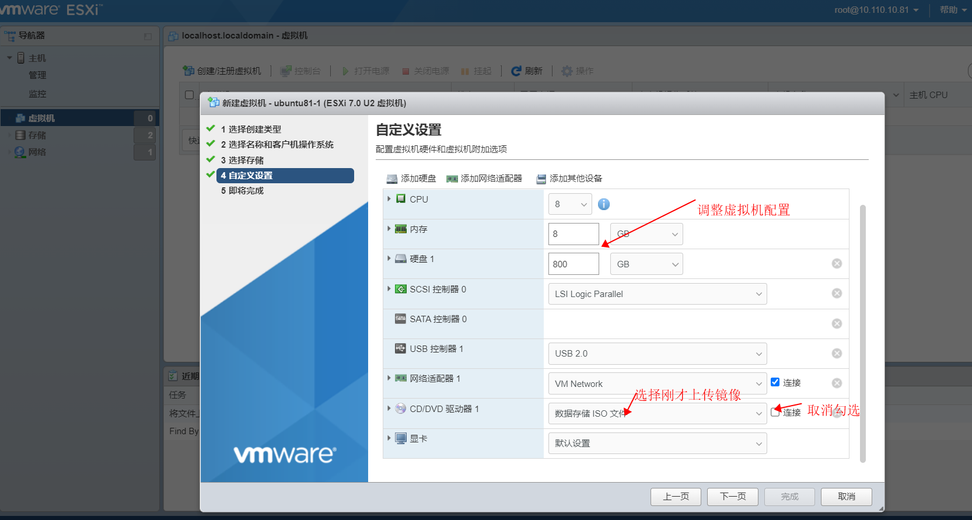Click 管理 under 主机 in navigator
Screen dimensions: 972x520
pos(37,75)
